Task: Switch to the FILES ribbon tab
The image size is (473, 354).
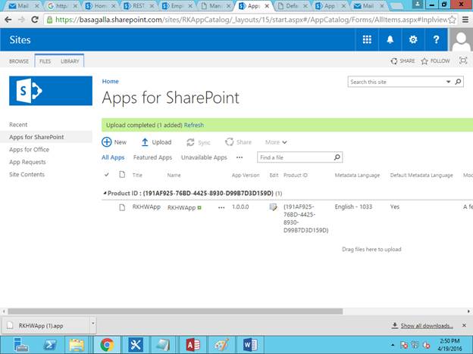Action: (45, 61)
